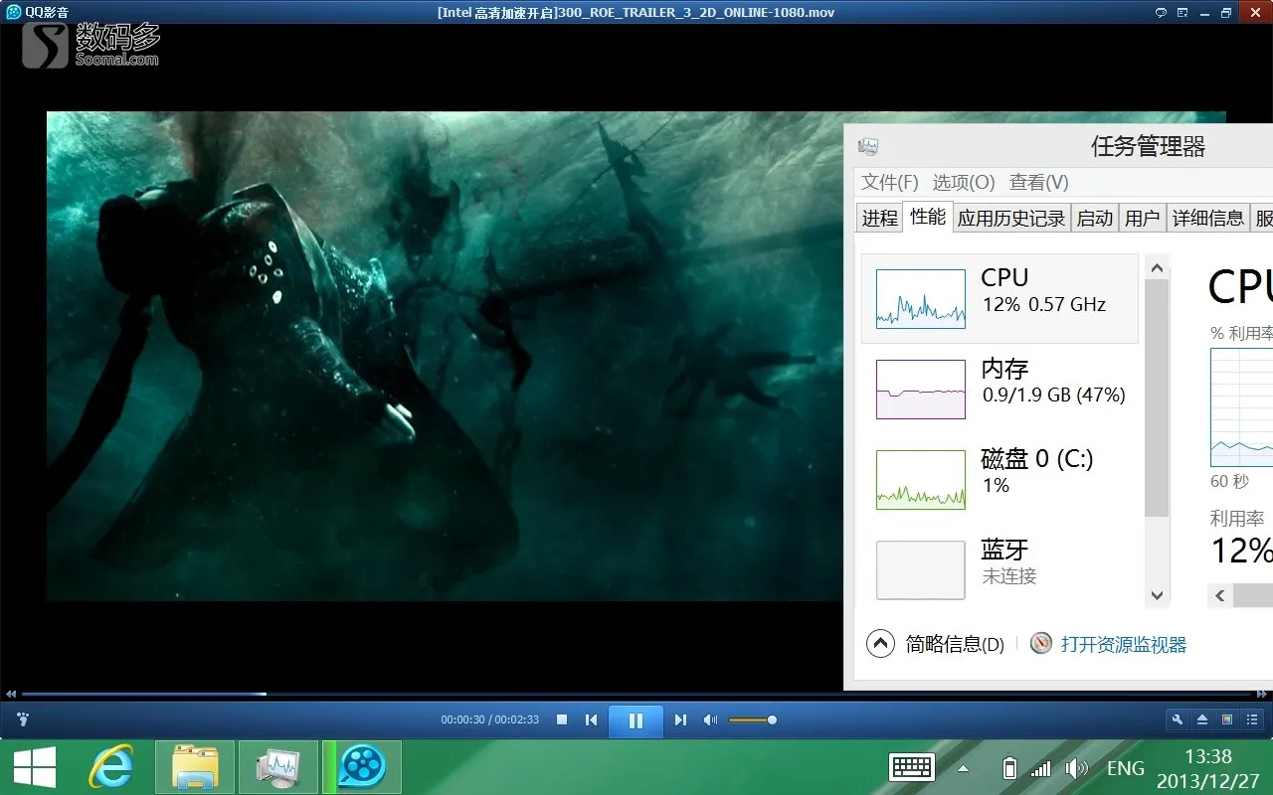Select the 蓝牙 performance item
Image resolution: width=1273 pixels, height=795 pixels.
click(1000, 568)
